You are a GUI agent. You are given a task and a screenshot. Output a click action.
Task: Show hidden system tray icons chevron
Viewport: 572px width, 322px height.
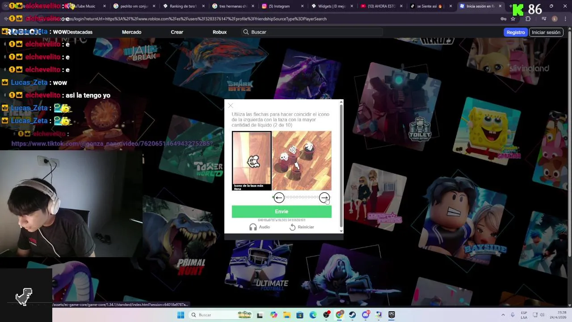(503, 315)
